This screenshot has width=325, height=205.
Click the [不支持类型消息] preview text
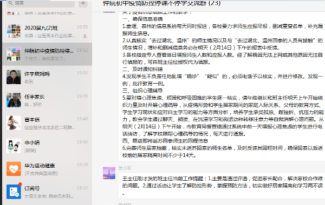click(41, 173)
